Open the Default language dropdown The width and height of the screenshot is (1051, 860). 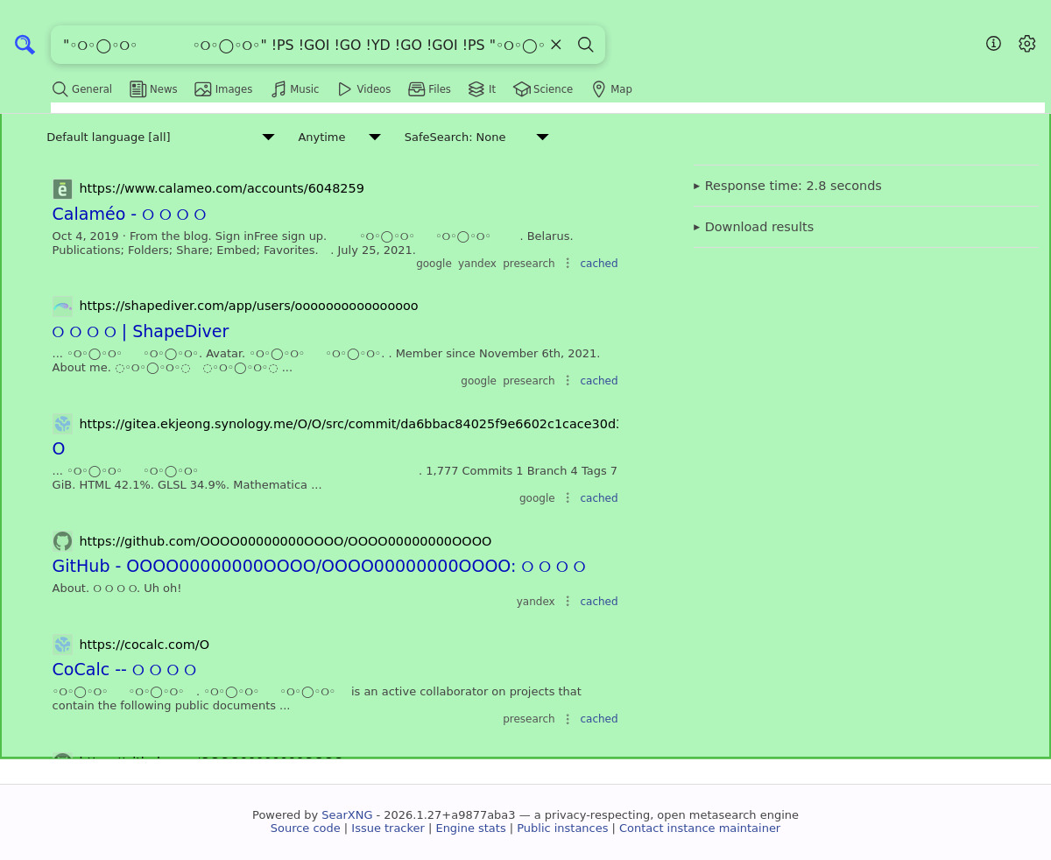(160, 137)
